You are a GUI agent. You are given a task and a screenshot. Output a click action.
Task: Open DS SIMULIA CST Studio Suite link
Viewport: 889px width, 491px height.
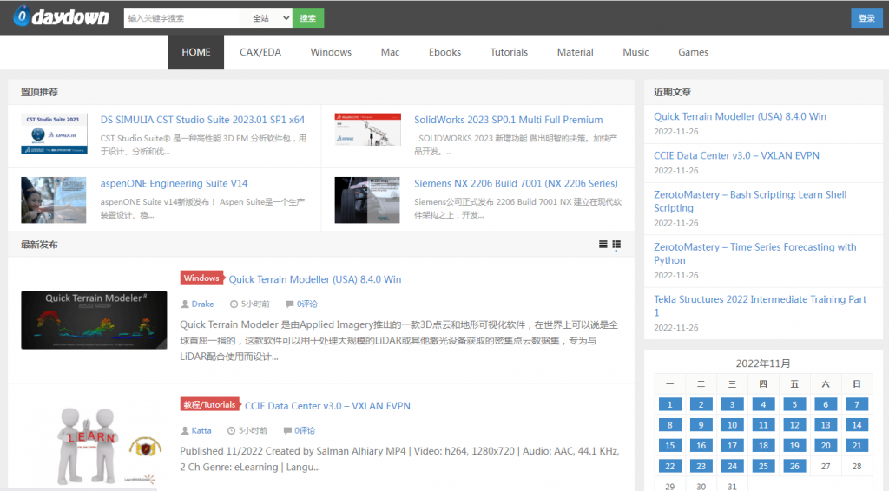click(202, 120)
